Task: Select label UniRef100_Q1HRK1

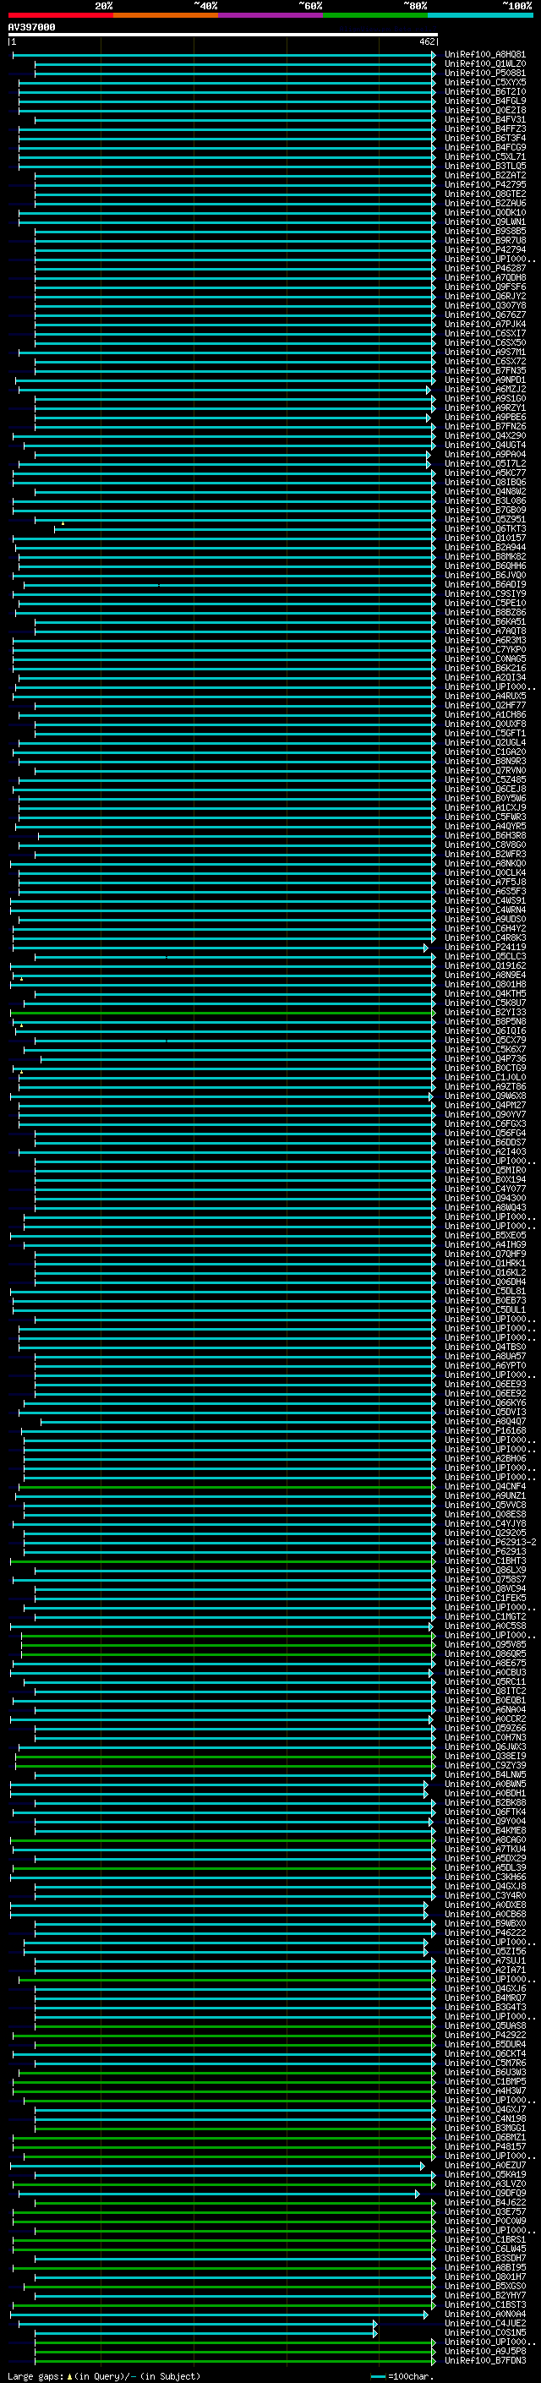Action: coord(485,1263)
